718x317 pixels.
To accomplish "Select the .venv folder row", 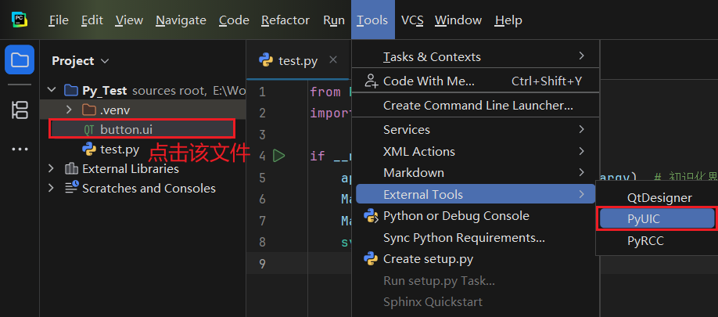I will tap(142, 110).
